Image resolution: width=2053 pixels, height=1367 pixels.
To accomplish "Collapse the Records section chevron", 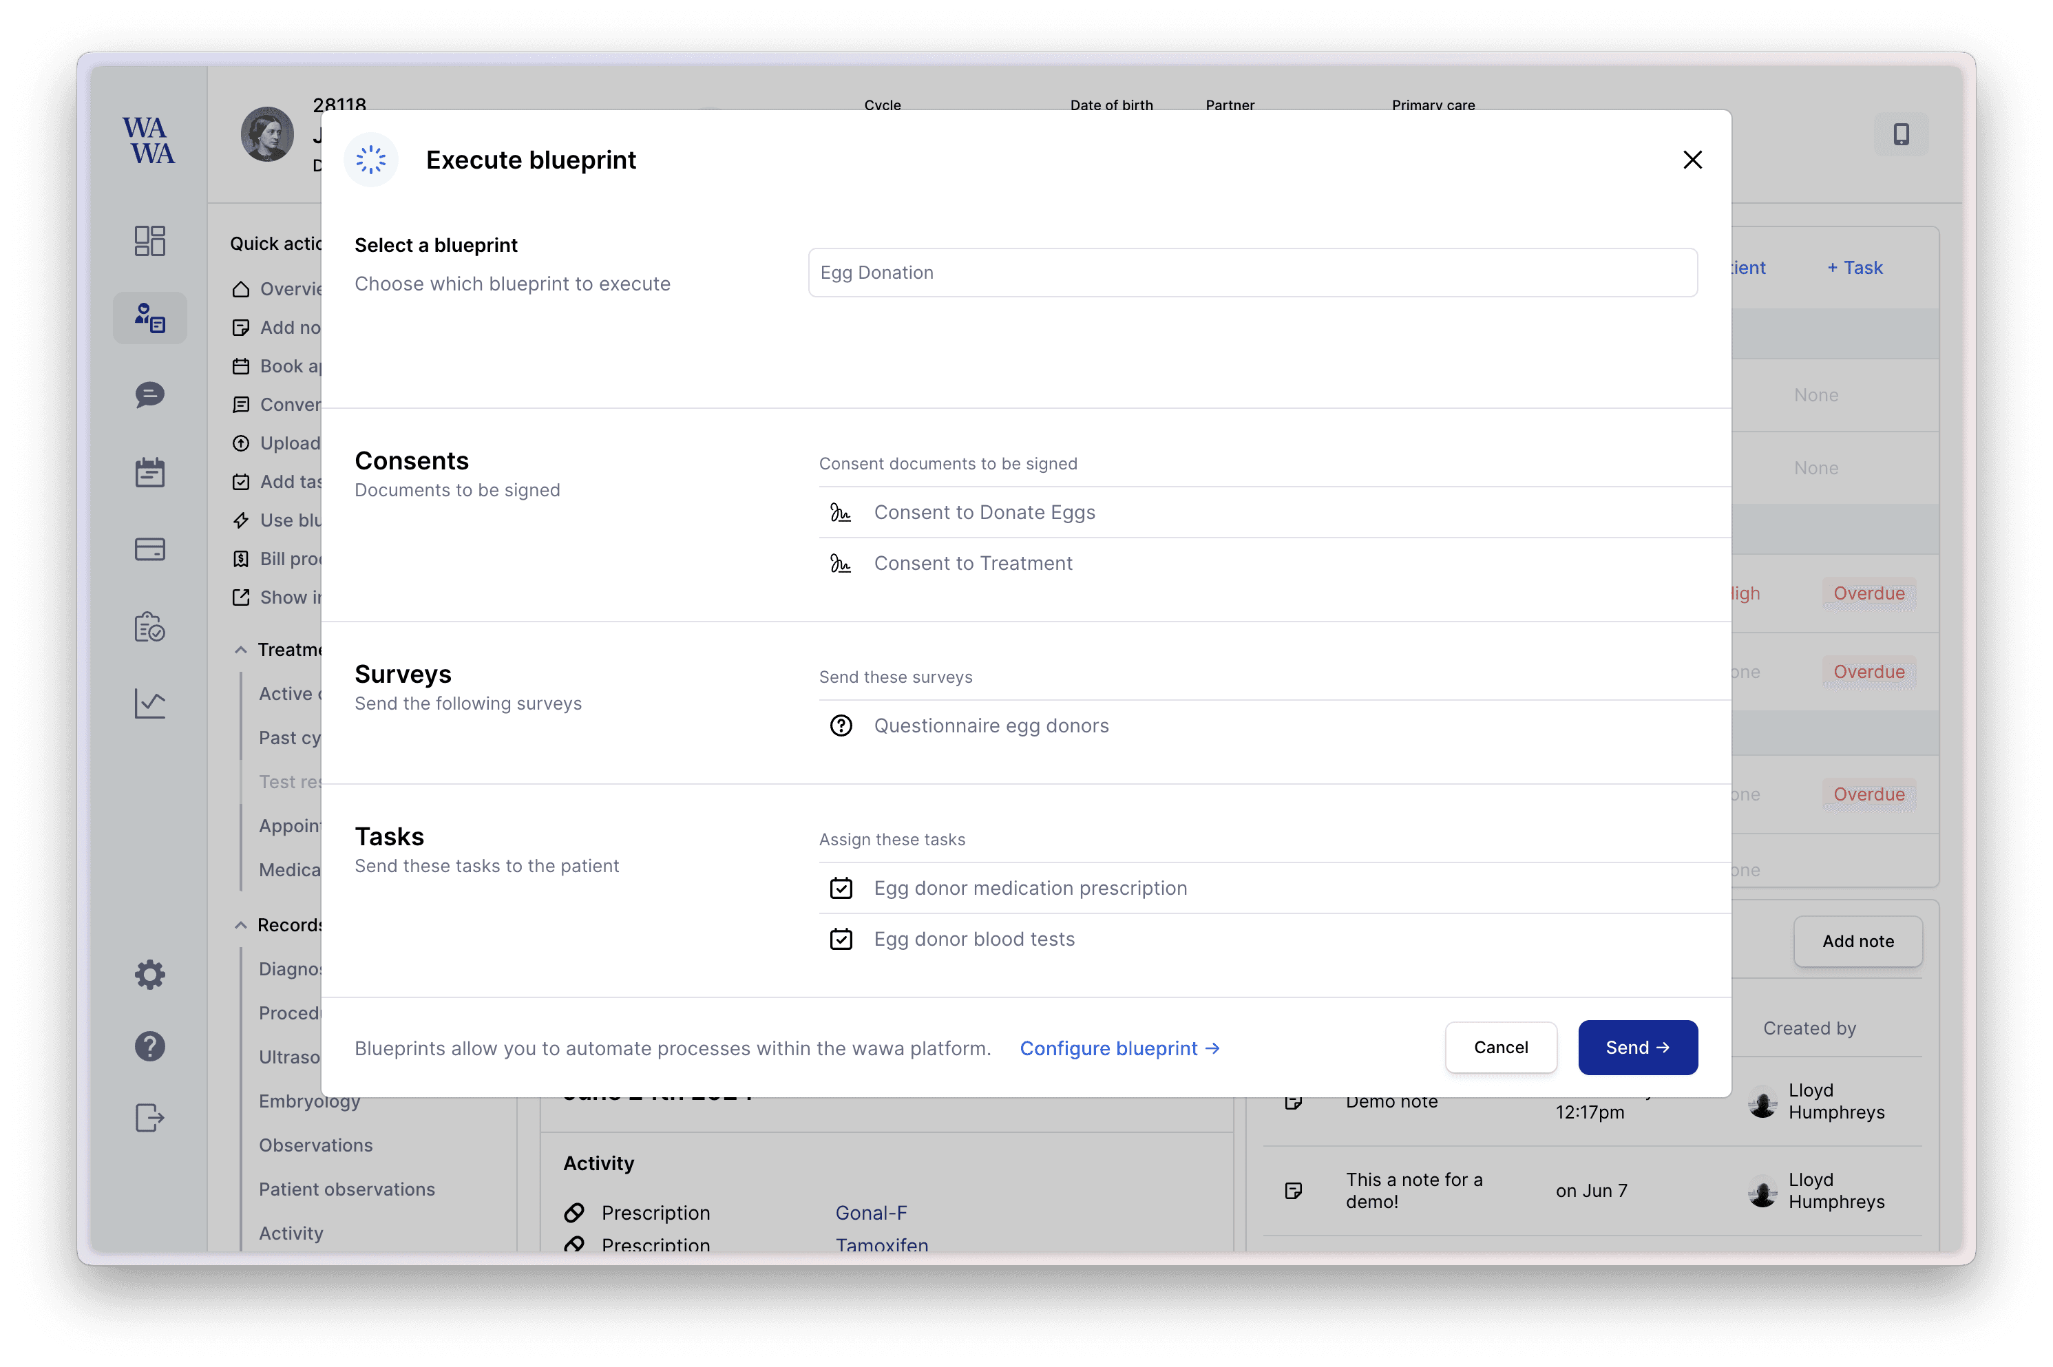I will click(240, 926).
